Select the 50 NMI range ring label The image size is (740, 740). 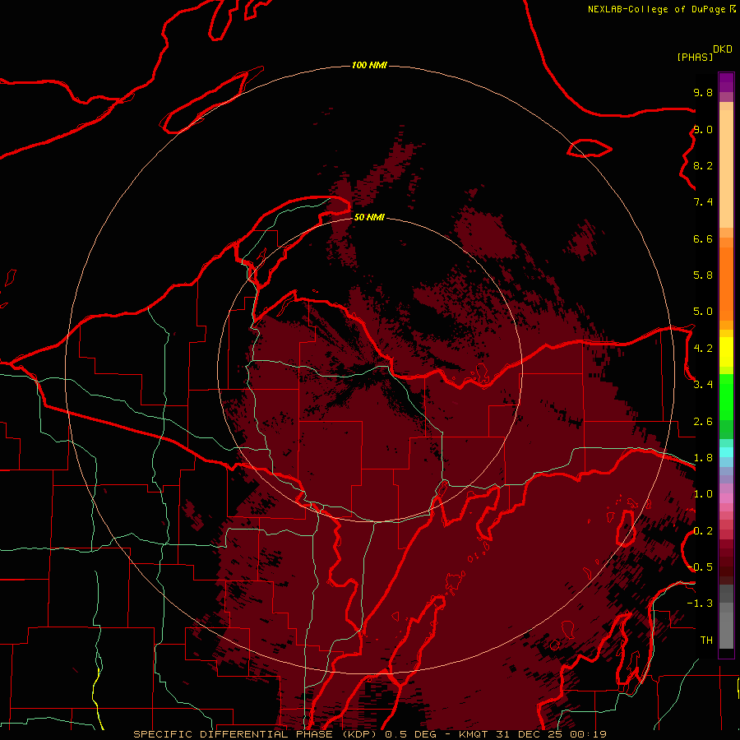point(369,217)
